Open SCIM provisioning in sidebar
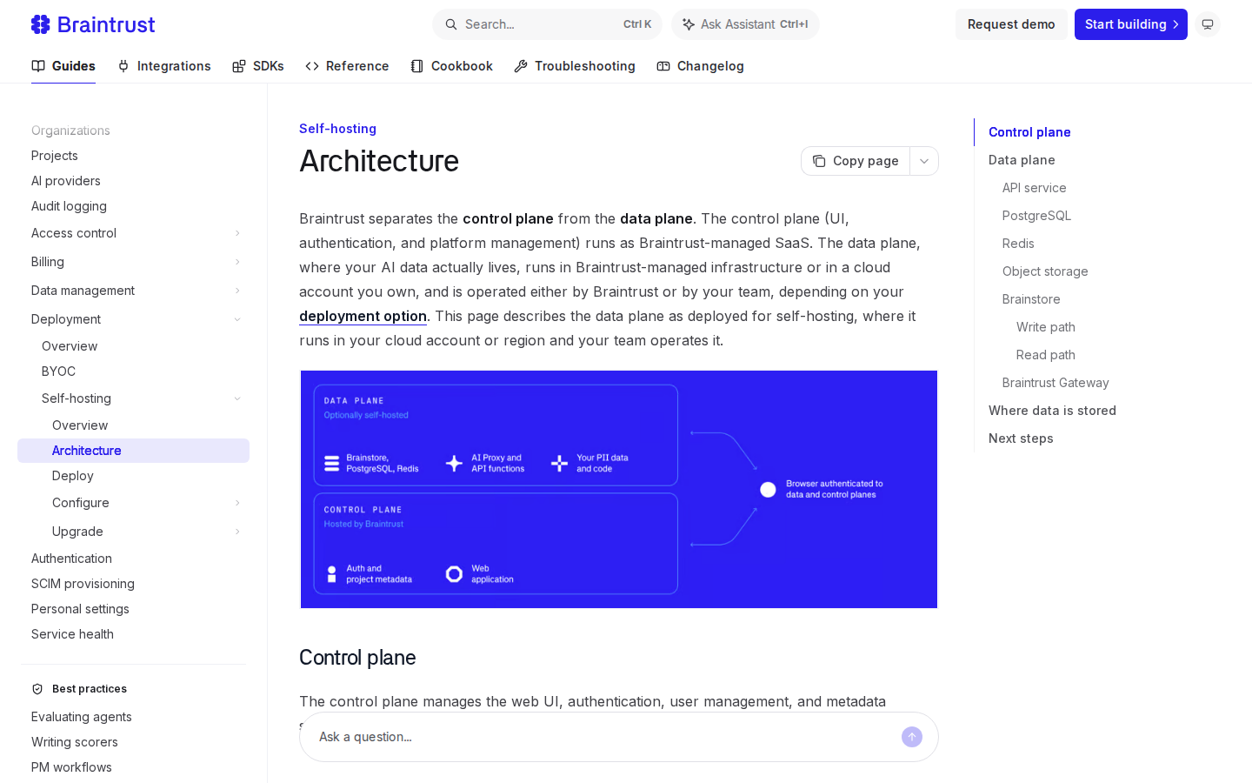 tap(83, 584)
